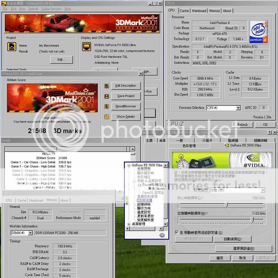The height and width of the screenshot is (278, 278).
Task: Click the ResultBrowser button
Action: pos(126,106)
